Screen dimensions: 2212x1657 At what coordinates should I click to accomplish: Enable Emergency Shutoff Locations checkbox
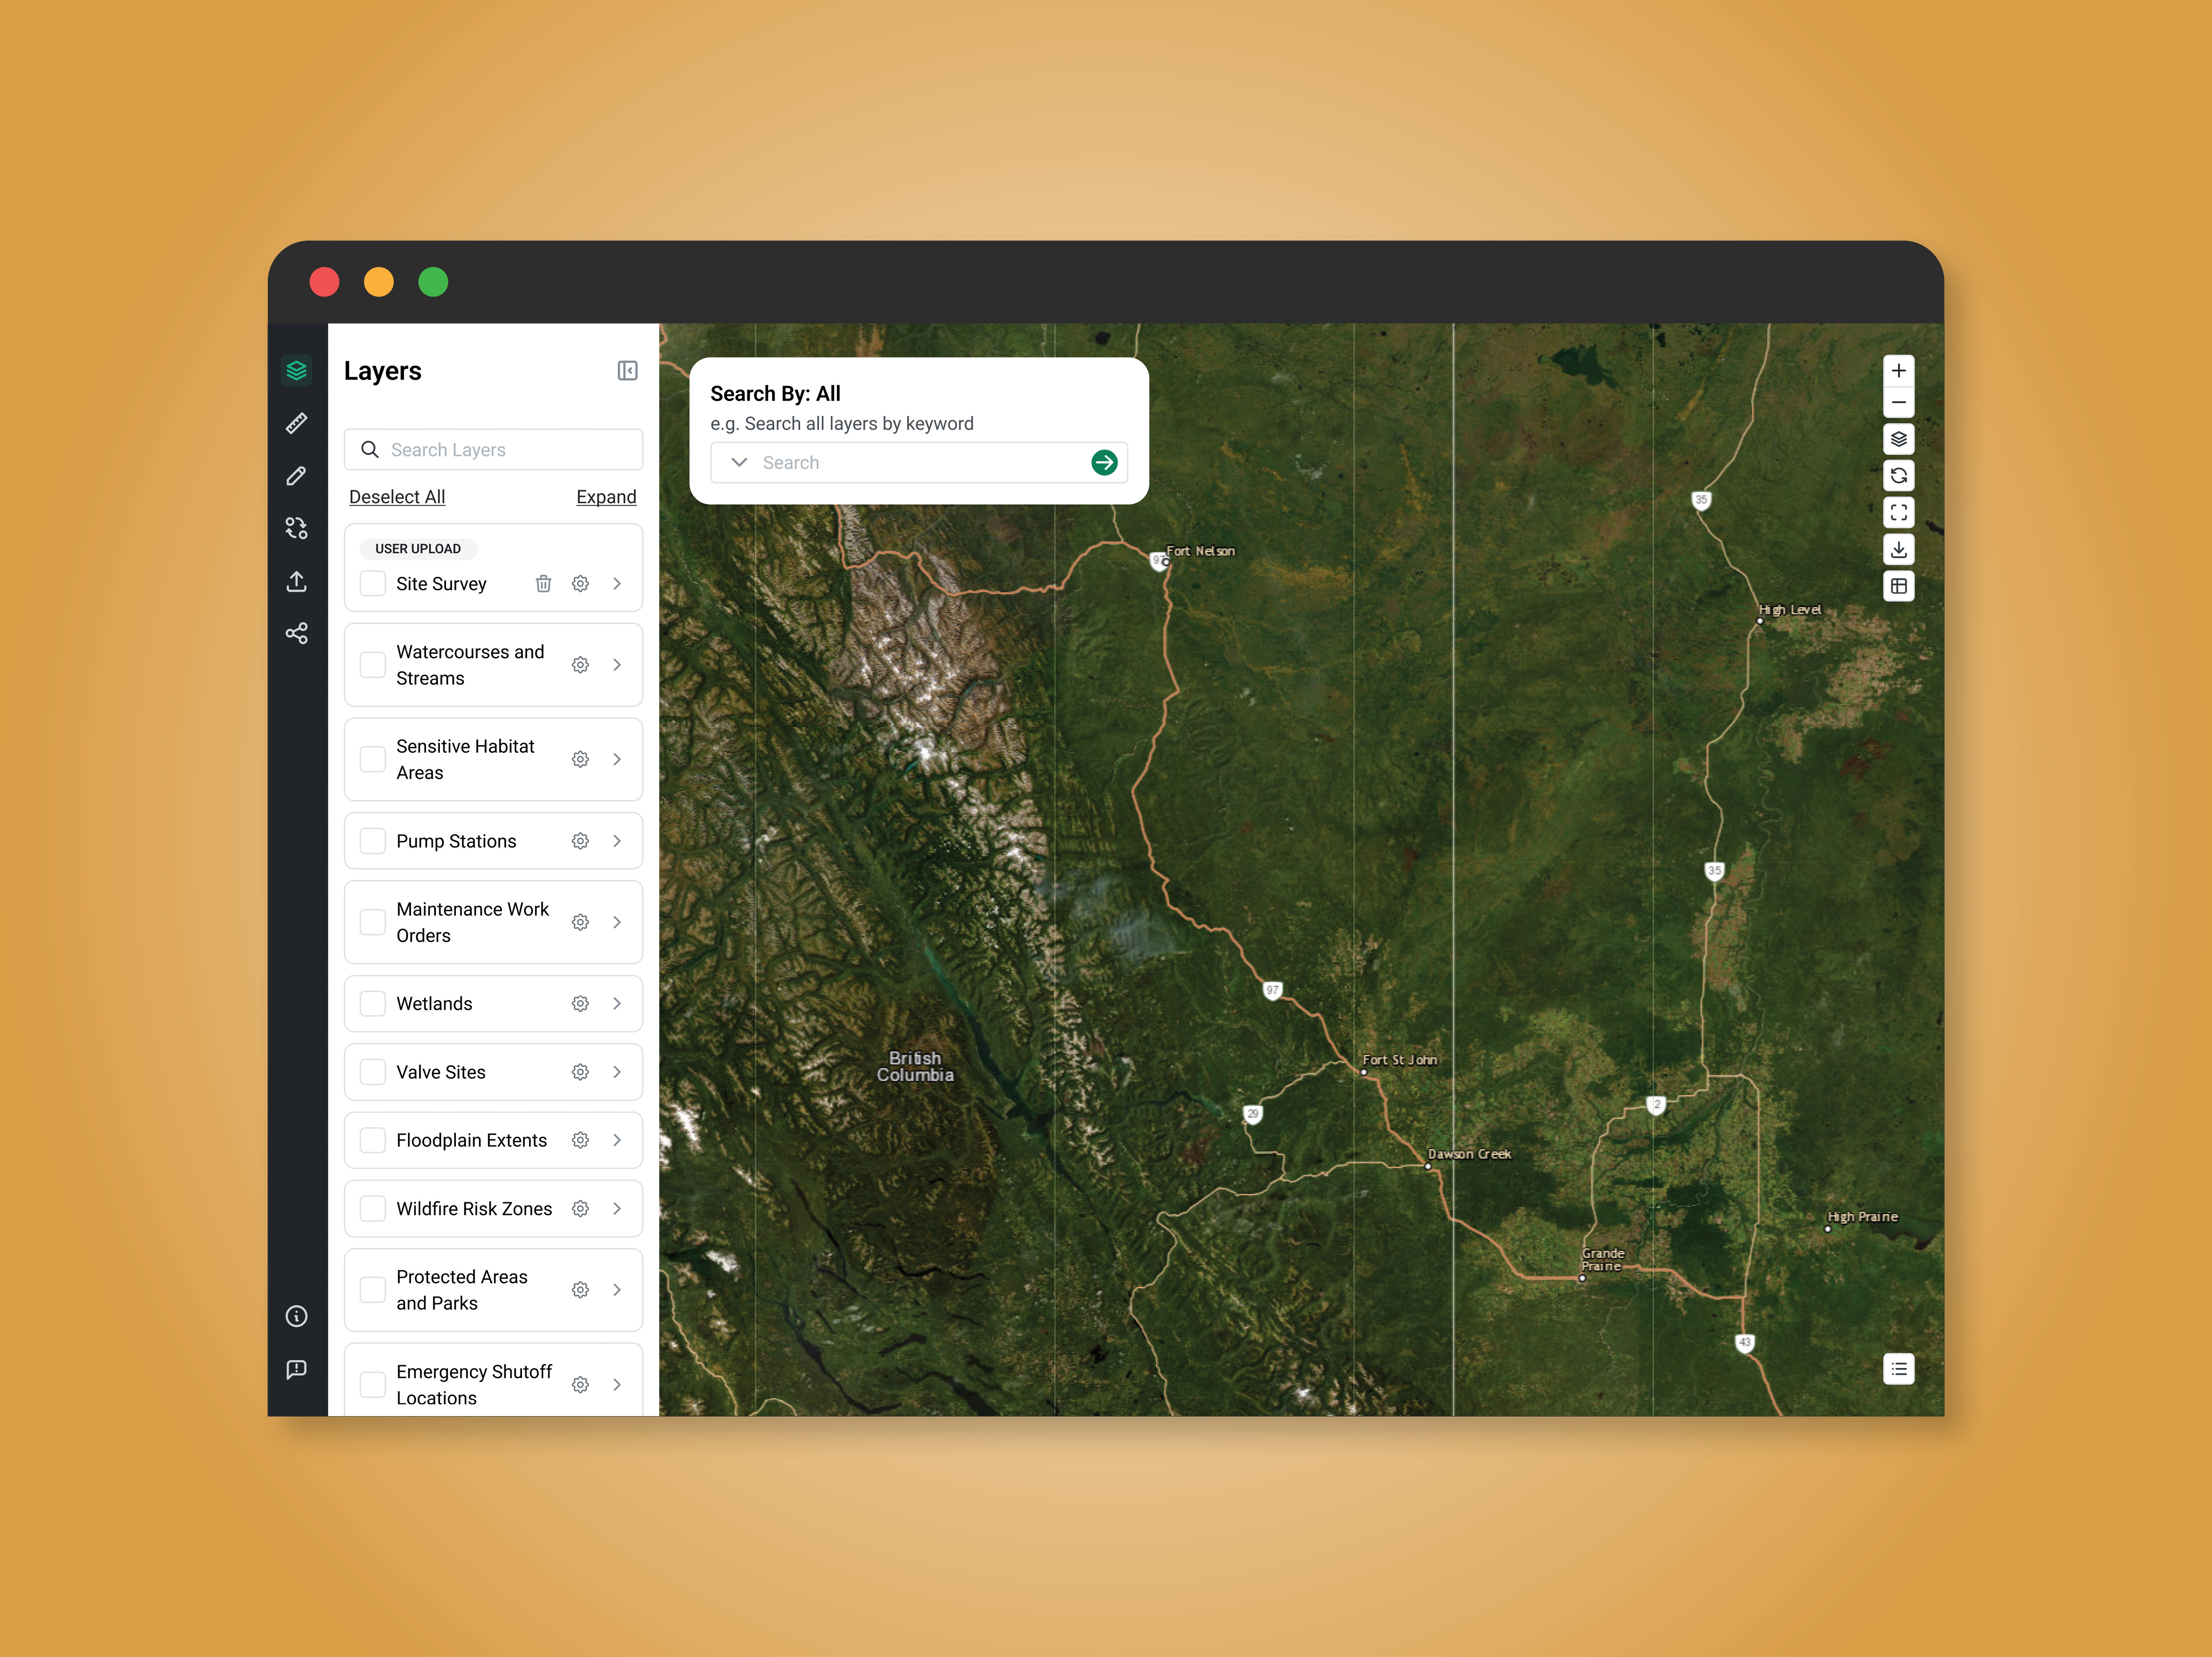373,1385
